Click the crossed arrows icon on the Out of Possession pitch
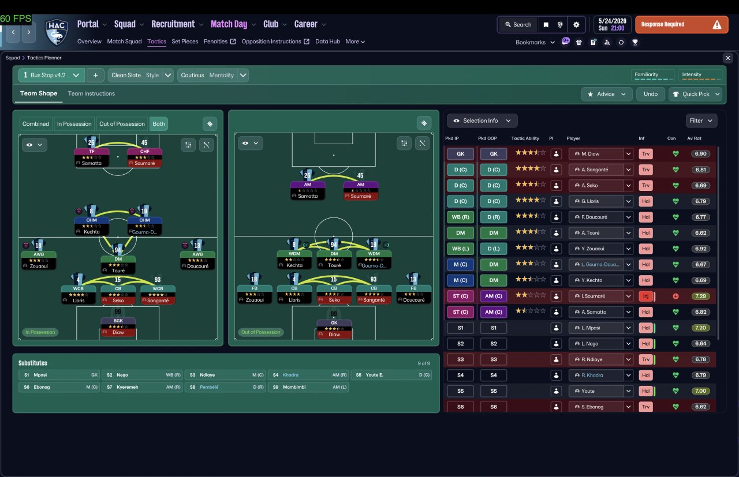Viewport: 739px width, 477px height. [423, 143]
